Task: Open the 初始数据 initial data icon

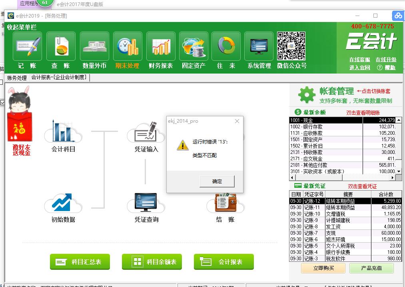Action: 63,203
